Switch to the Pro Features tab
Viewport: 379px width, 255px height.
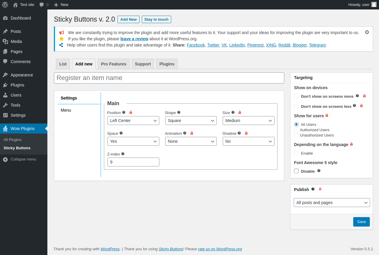[114, 64]
